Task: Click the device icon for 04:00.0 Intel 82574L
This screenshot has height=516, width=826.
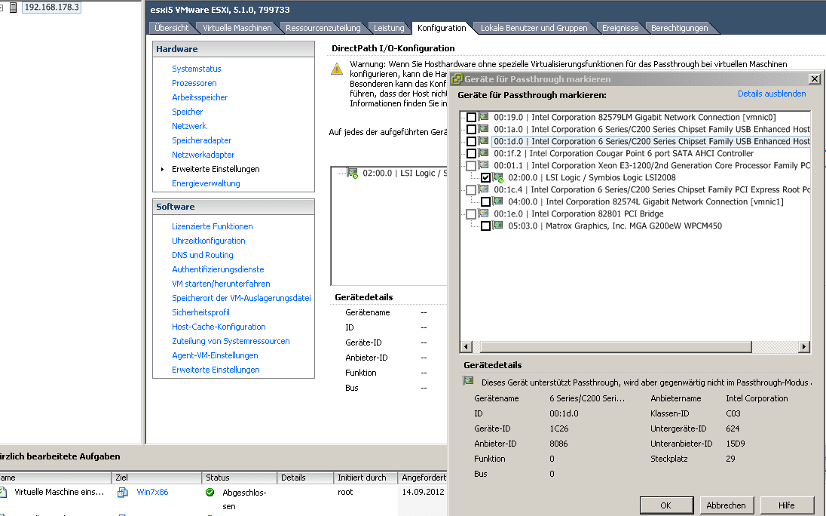Action: coord(498,201)
